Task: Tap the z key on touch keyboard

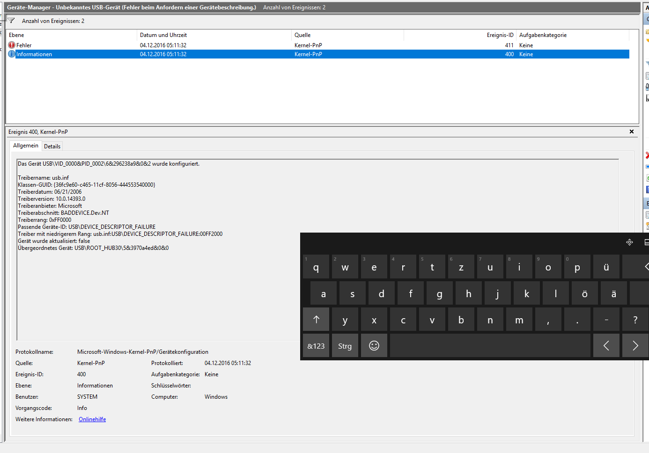Action: [461, 267]
